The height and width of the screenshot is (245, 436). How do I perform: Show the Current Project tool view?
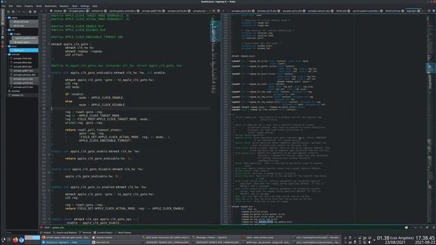tap(103, 233)
